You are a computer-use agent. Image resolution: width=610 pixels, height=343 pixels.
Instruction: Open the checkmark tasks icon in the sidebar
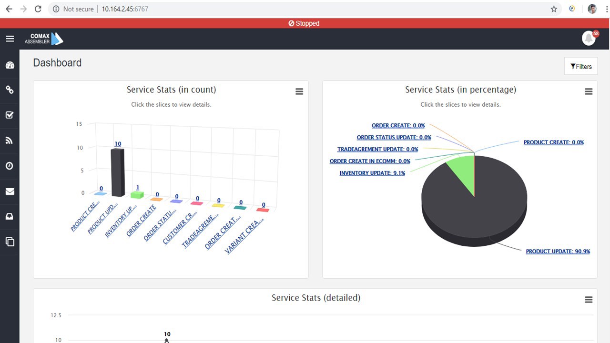click(10, 115)
